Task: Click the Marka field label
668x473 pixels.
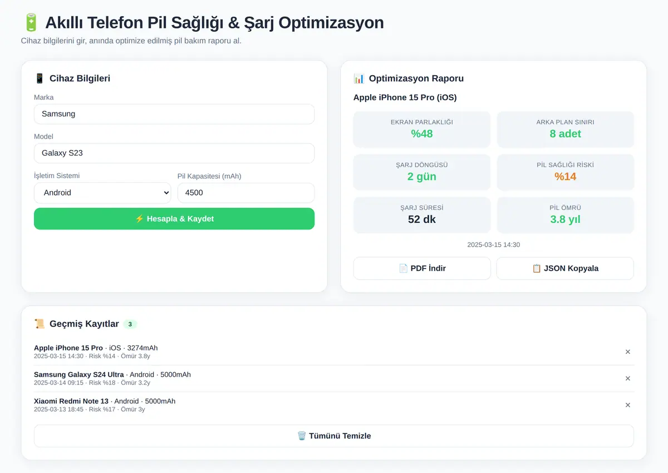Action: [44, 97]
